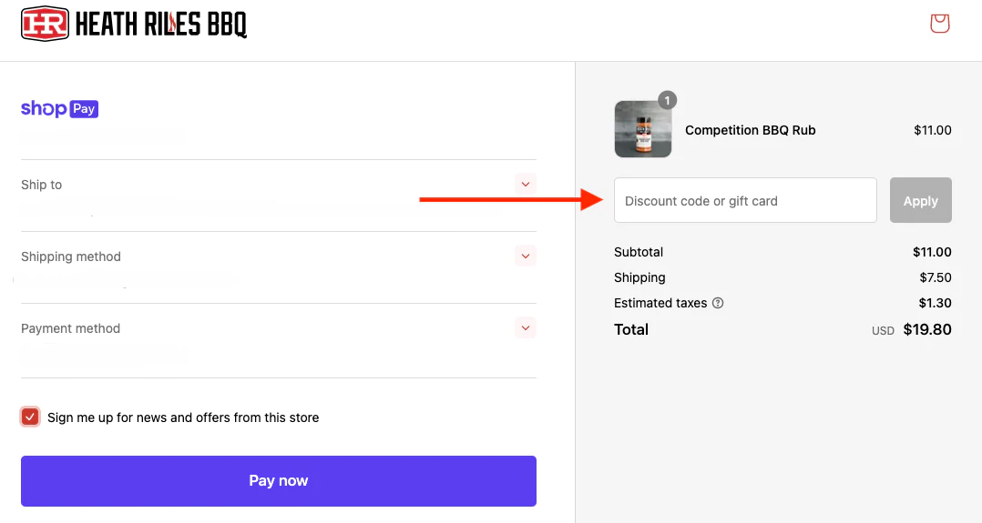Click the signup label for news and offers
The height and width of the screenshot is (523, 982).
click(x=183, y=417)
